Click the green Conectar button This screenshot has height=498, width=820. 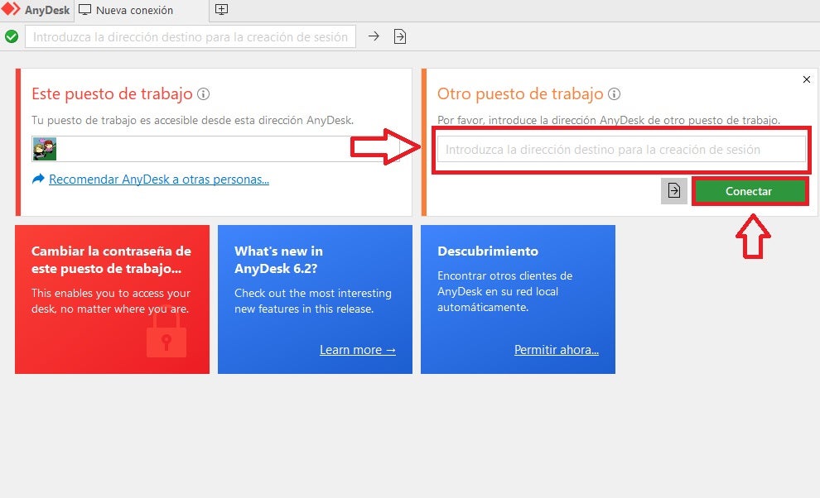(750, 191)
